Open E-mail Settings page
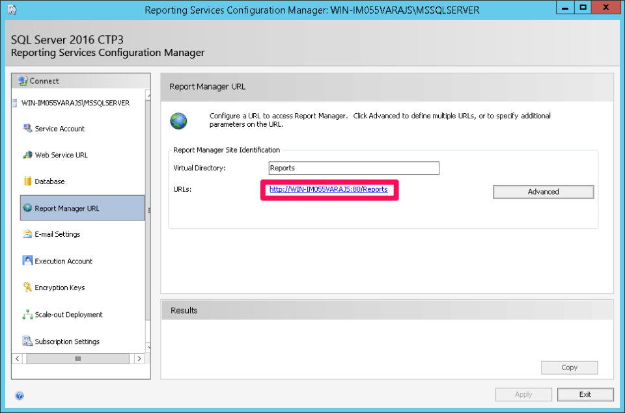Screen dimensions: 625x413 tap(57, 234)
